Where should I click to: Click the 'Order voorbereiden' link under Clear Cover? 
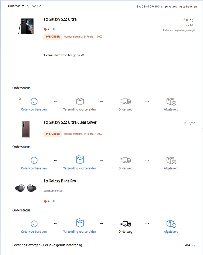click(x=34, y=168)
